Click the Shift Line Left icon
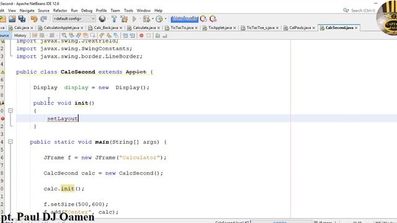Image resolution: width=397 pixels, height=223 pixels. click(125, 36)
